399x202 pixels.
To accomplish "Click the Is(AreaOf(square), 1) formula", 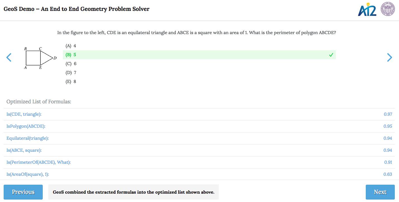I will point(28,174).
